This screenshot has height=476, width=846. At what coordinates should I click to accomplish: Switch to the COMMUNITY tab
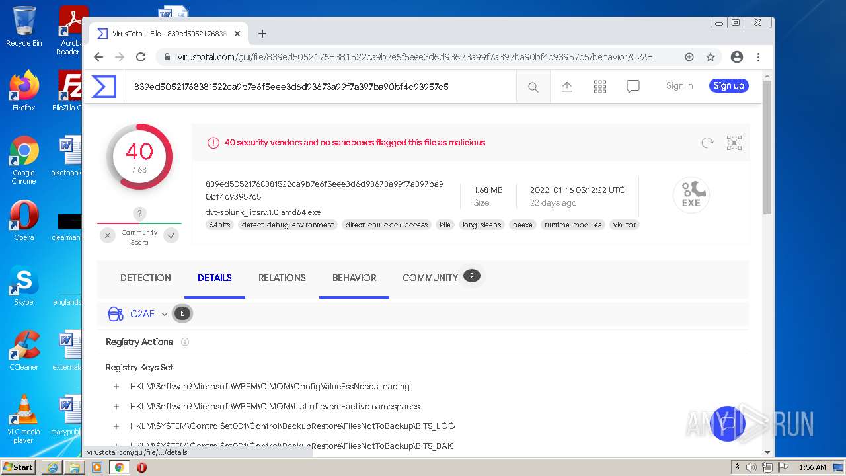(430, 278)
